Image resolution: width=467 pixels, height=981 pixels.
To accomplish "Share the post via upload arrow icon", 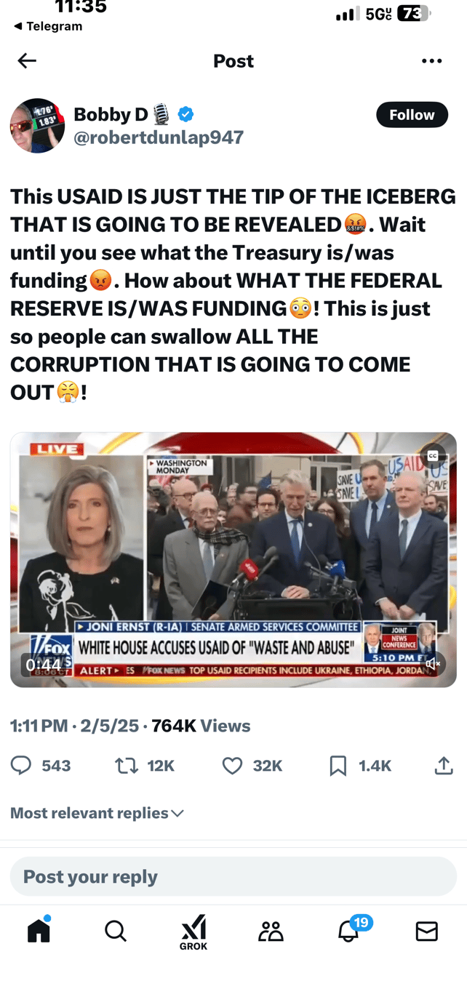I will (444, 765).
